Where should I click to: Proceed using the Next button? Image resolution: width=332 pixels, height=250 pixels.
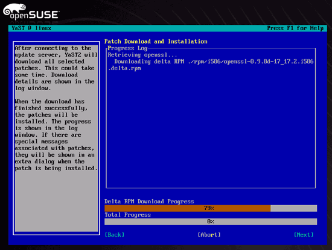click(304, 235)
